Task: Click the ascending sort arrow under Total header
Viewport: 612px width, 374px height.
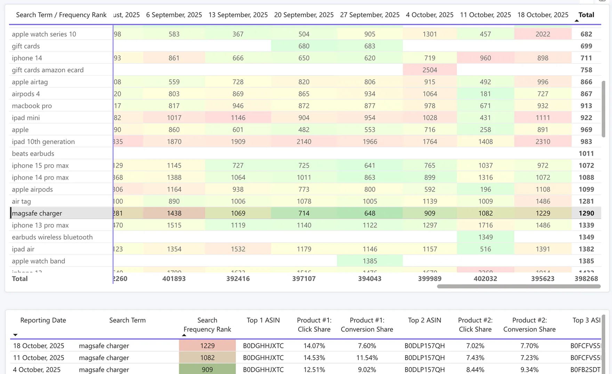Action: click(x=577, y=21)
